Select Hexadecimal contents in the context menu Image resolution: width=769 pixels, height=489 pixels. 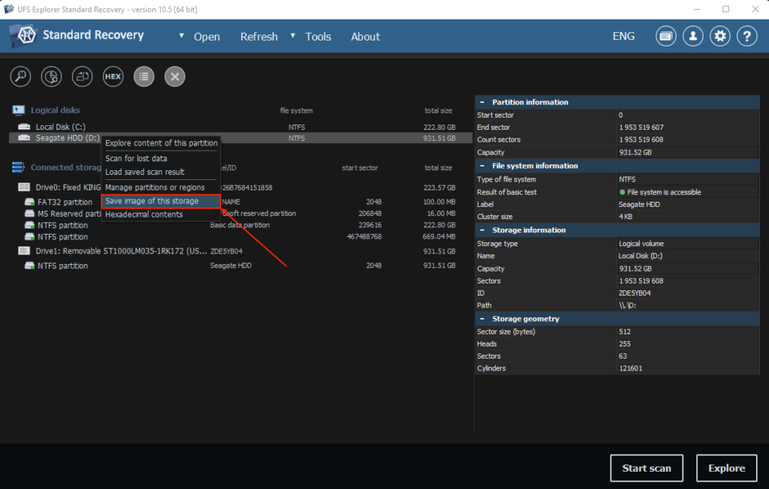[x=144, y=214]
